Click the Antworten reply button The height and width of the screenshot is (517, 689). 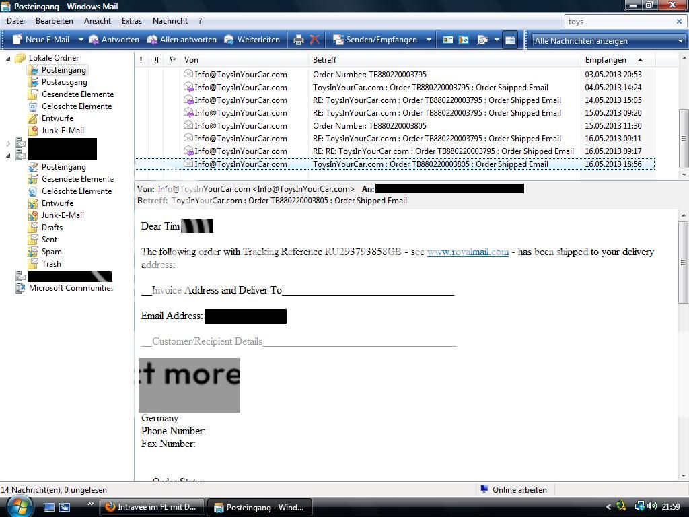(114, 40)
